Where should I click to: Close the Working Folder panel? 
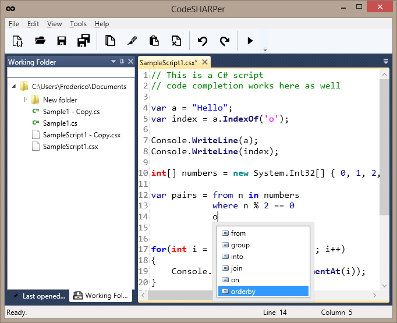tap(130, 62)
